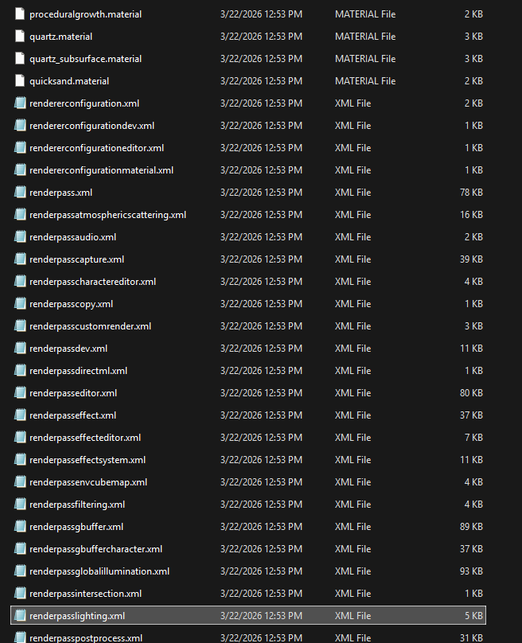Select the file name renderpasspostprocess.xml
This screenshot has width=522, height=643.
(86, 638)
